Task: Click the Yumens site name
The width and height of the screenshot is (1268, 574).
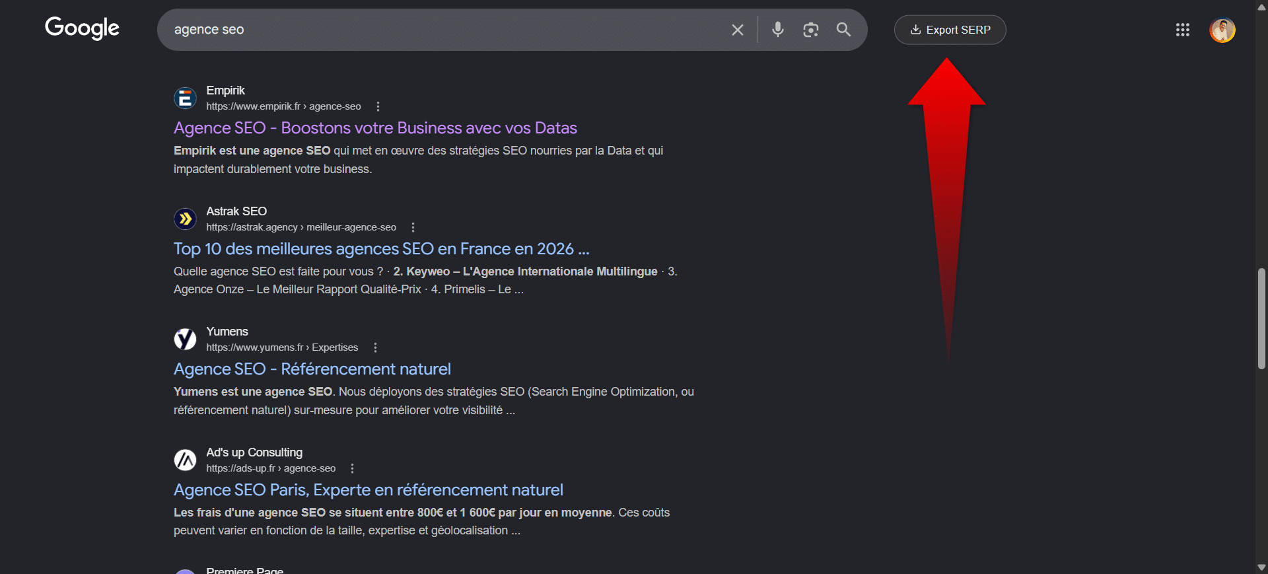Action: point(227,332)
